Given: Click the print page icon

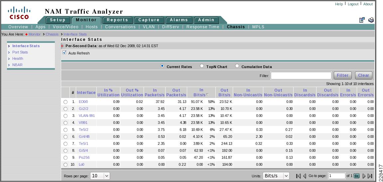Looking at the screenshot, I should tap(371, 20).
